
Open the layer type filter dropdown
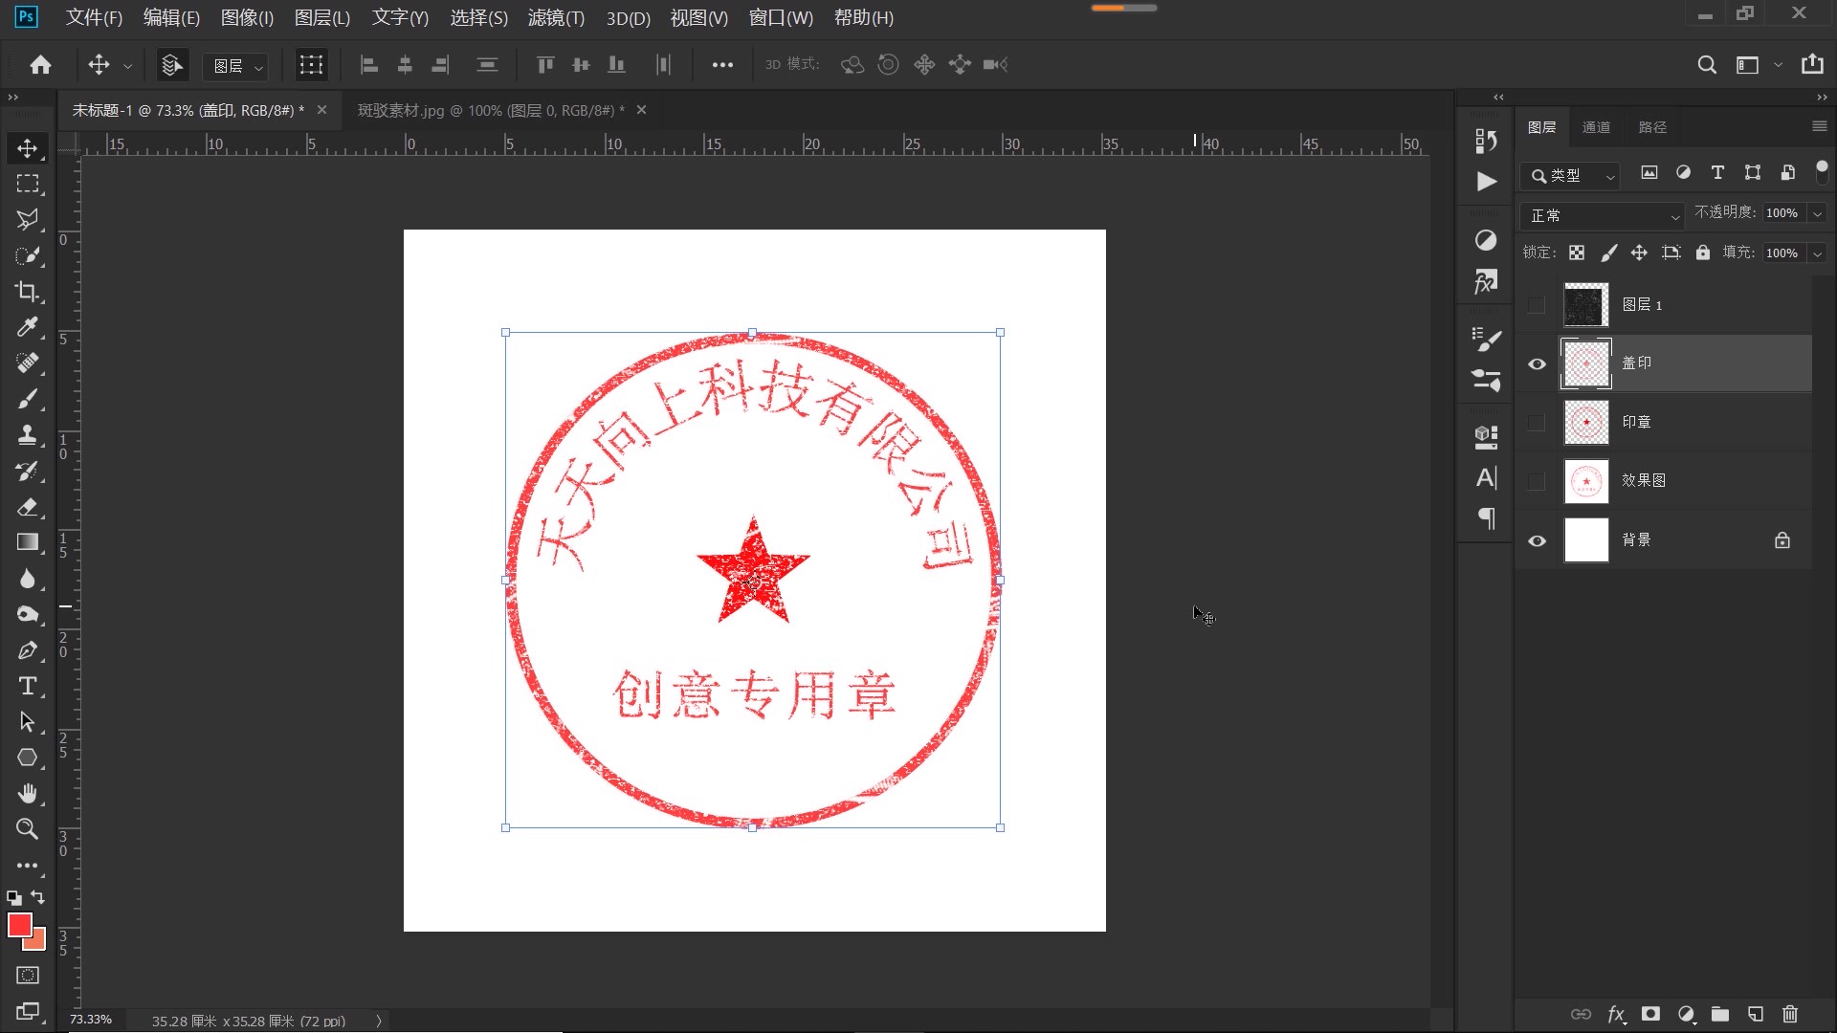(x=1610, y=176)
